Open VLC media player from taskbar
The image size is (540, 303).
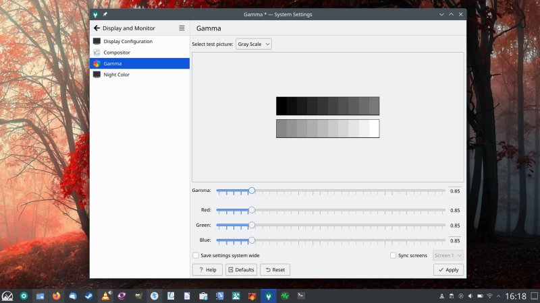coord(105,296)
